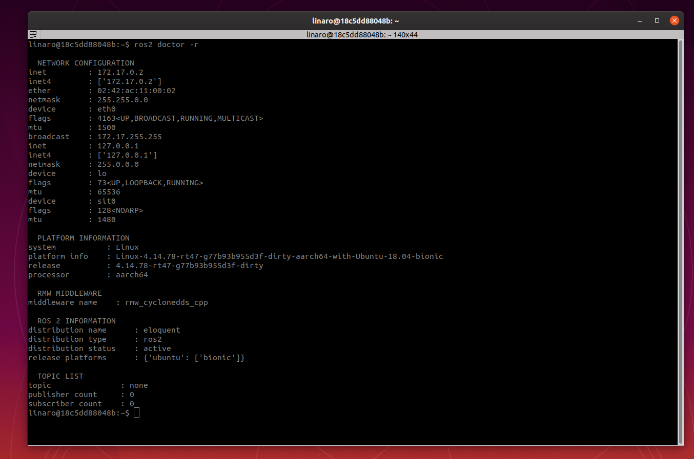Click the RMW MIDDLEWARE heading
This screenshot has width=694, height=459.
69,293
